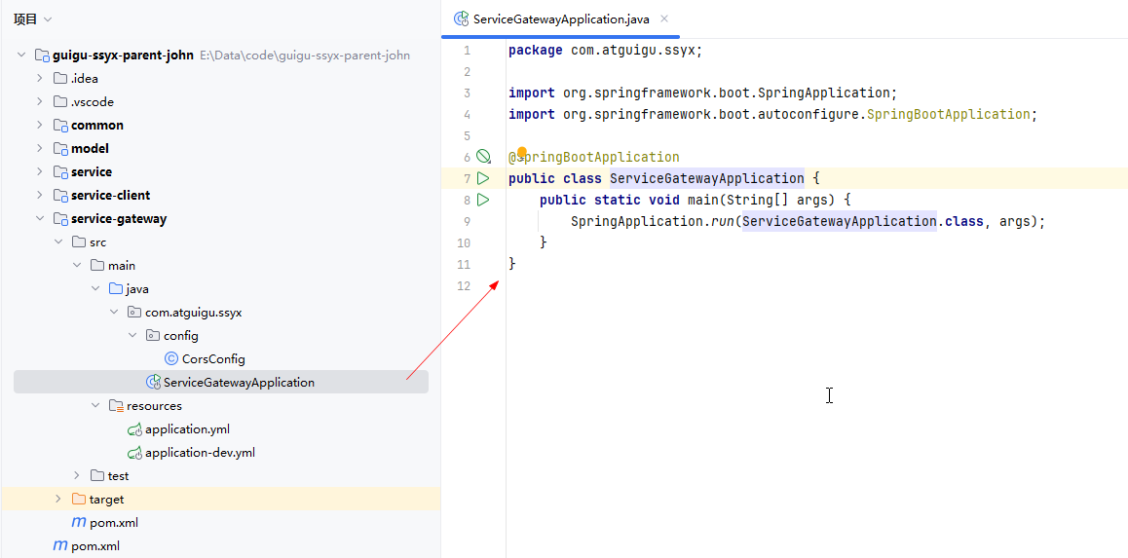Click the resources folder icon
This screenshot has height=558, width=1128.
(116, 406)
